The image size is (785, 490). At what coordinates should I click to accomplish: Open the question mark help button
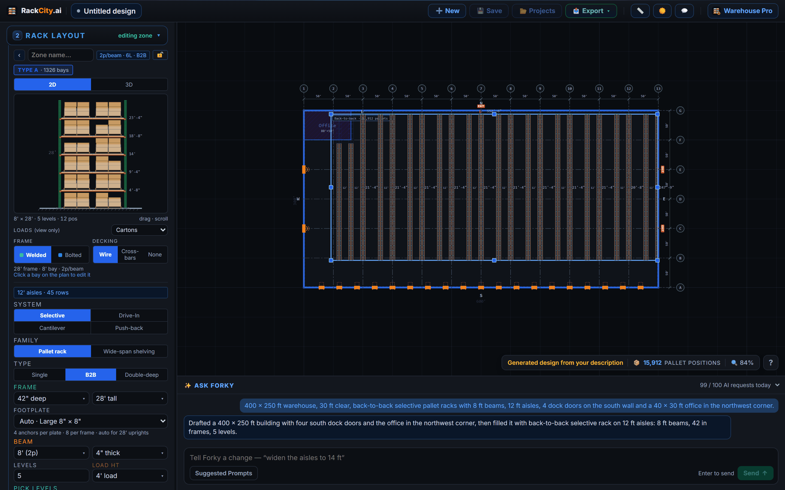click(770, 363)
